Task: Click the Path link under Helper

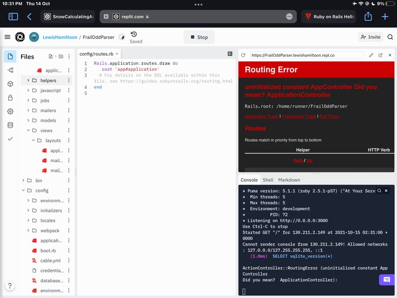Action: (298, 160)
